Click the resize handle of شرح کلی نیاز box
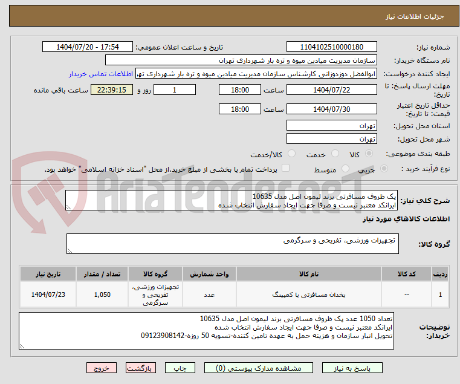 tap(68, 207)
